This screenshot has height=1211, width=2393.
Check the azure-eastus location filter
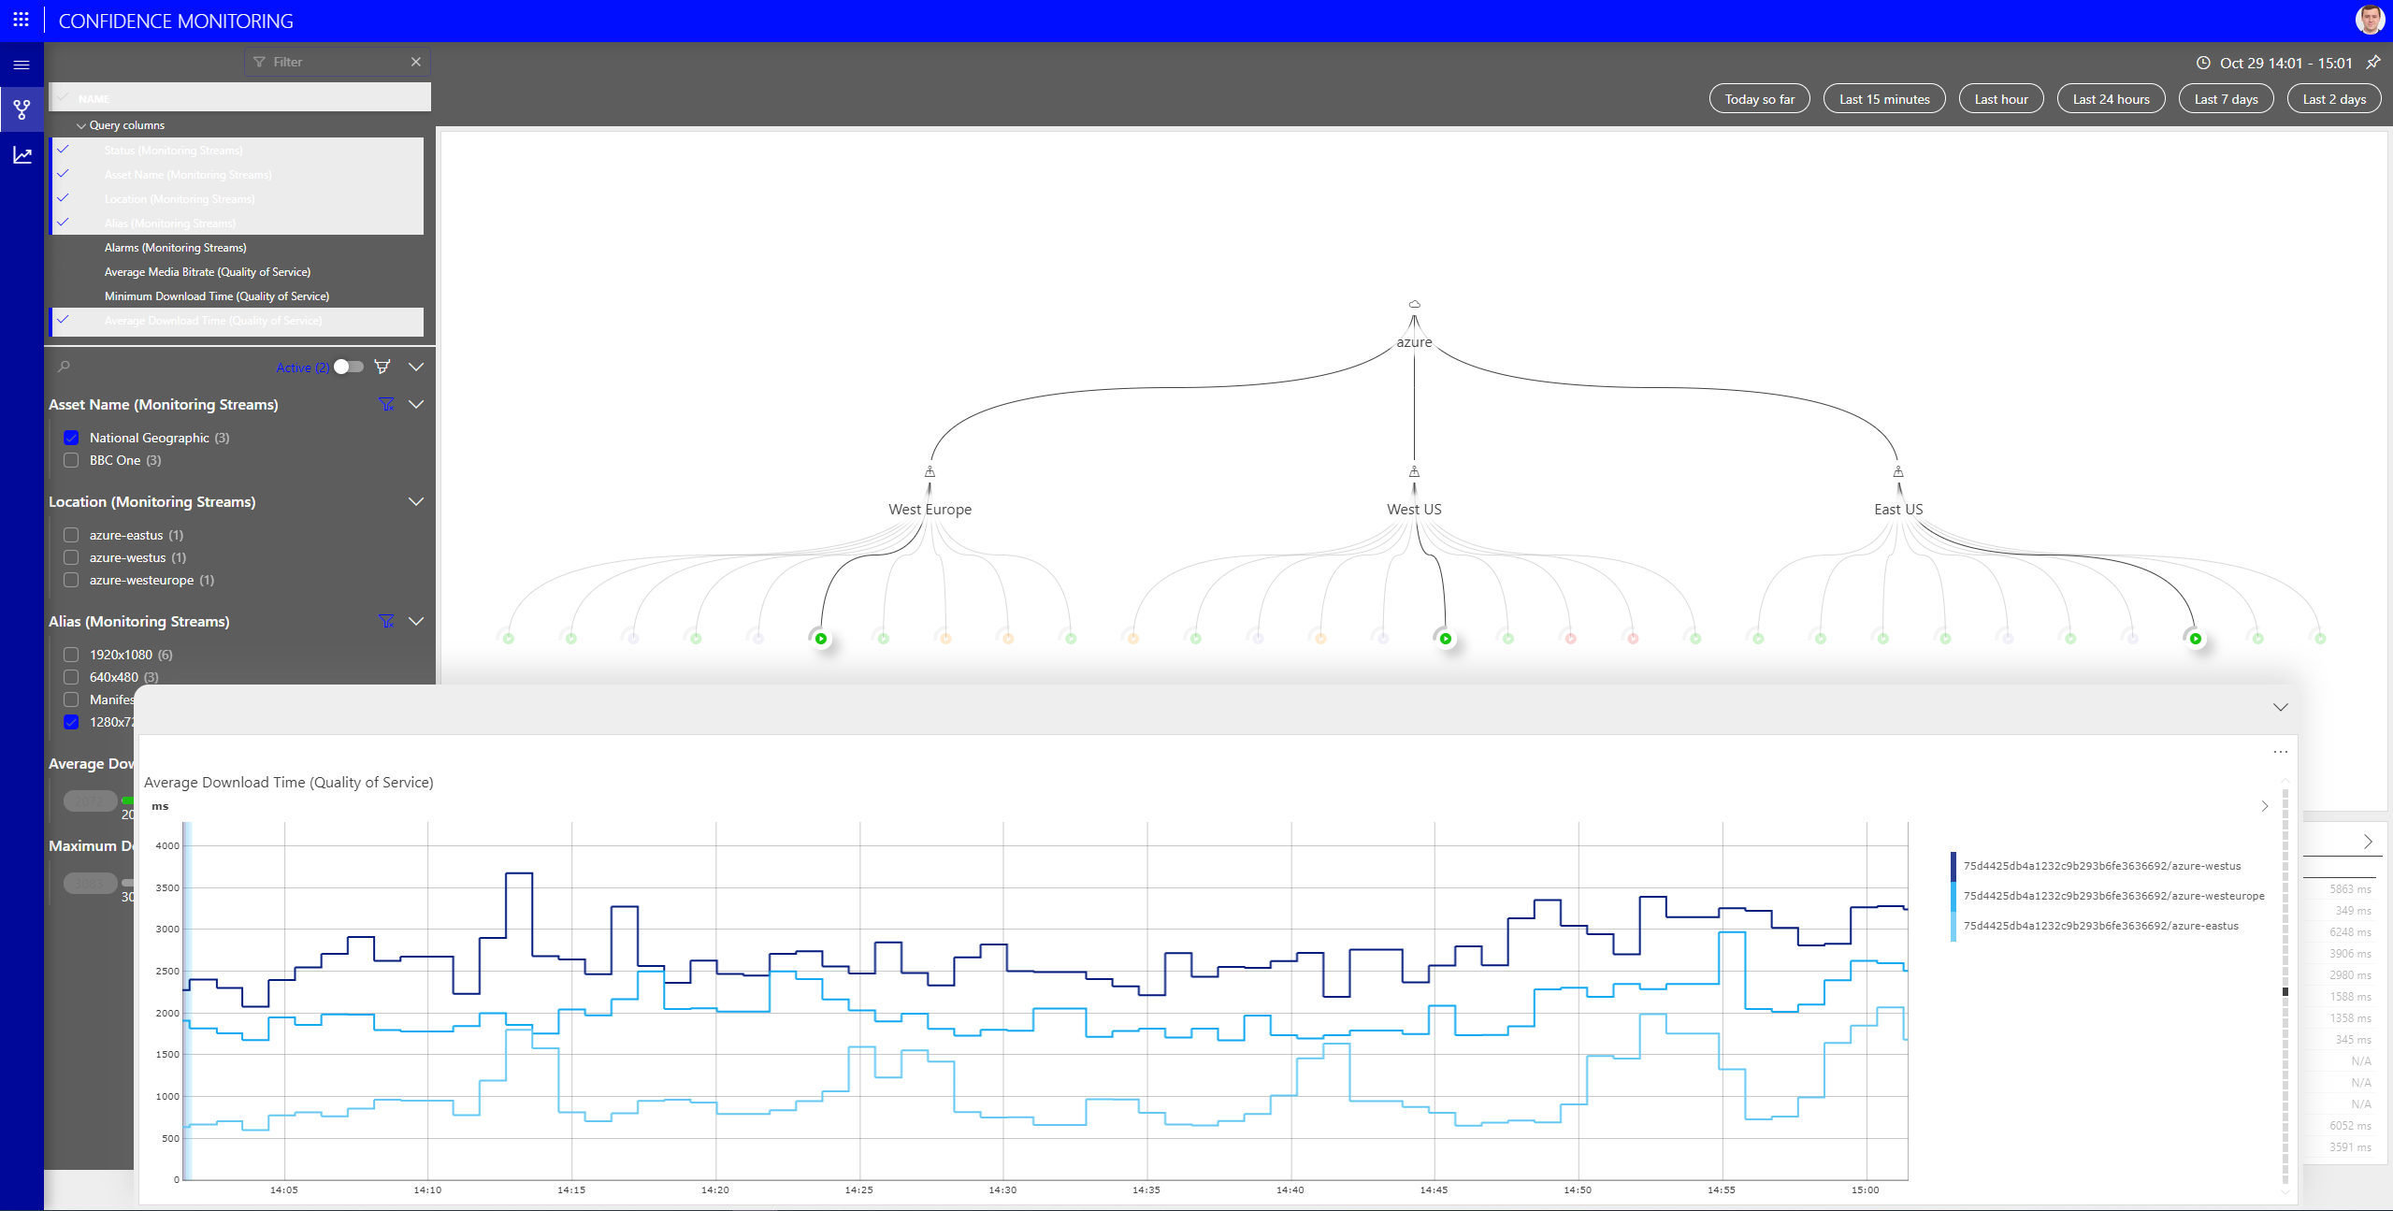coord(71,535)
